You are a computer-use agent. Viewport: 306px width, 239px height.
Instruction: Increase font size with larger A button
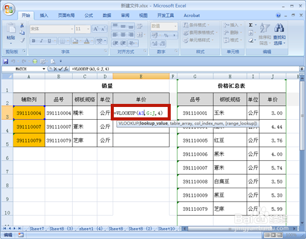(x=95, y=29)
